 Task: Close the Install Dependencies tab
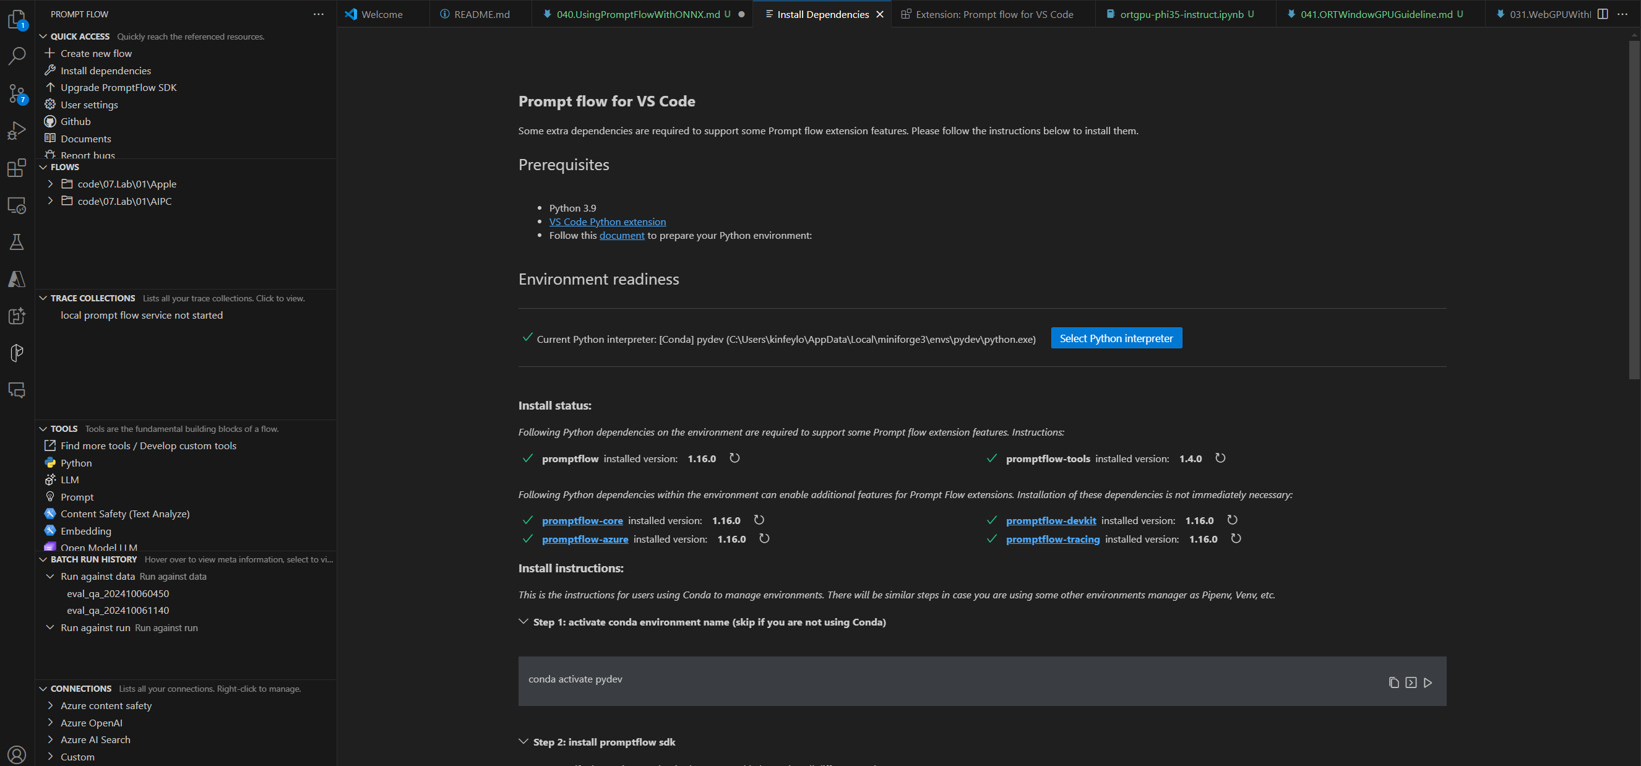(880, 14)
